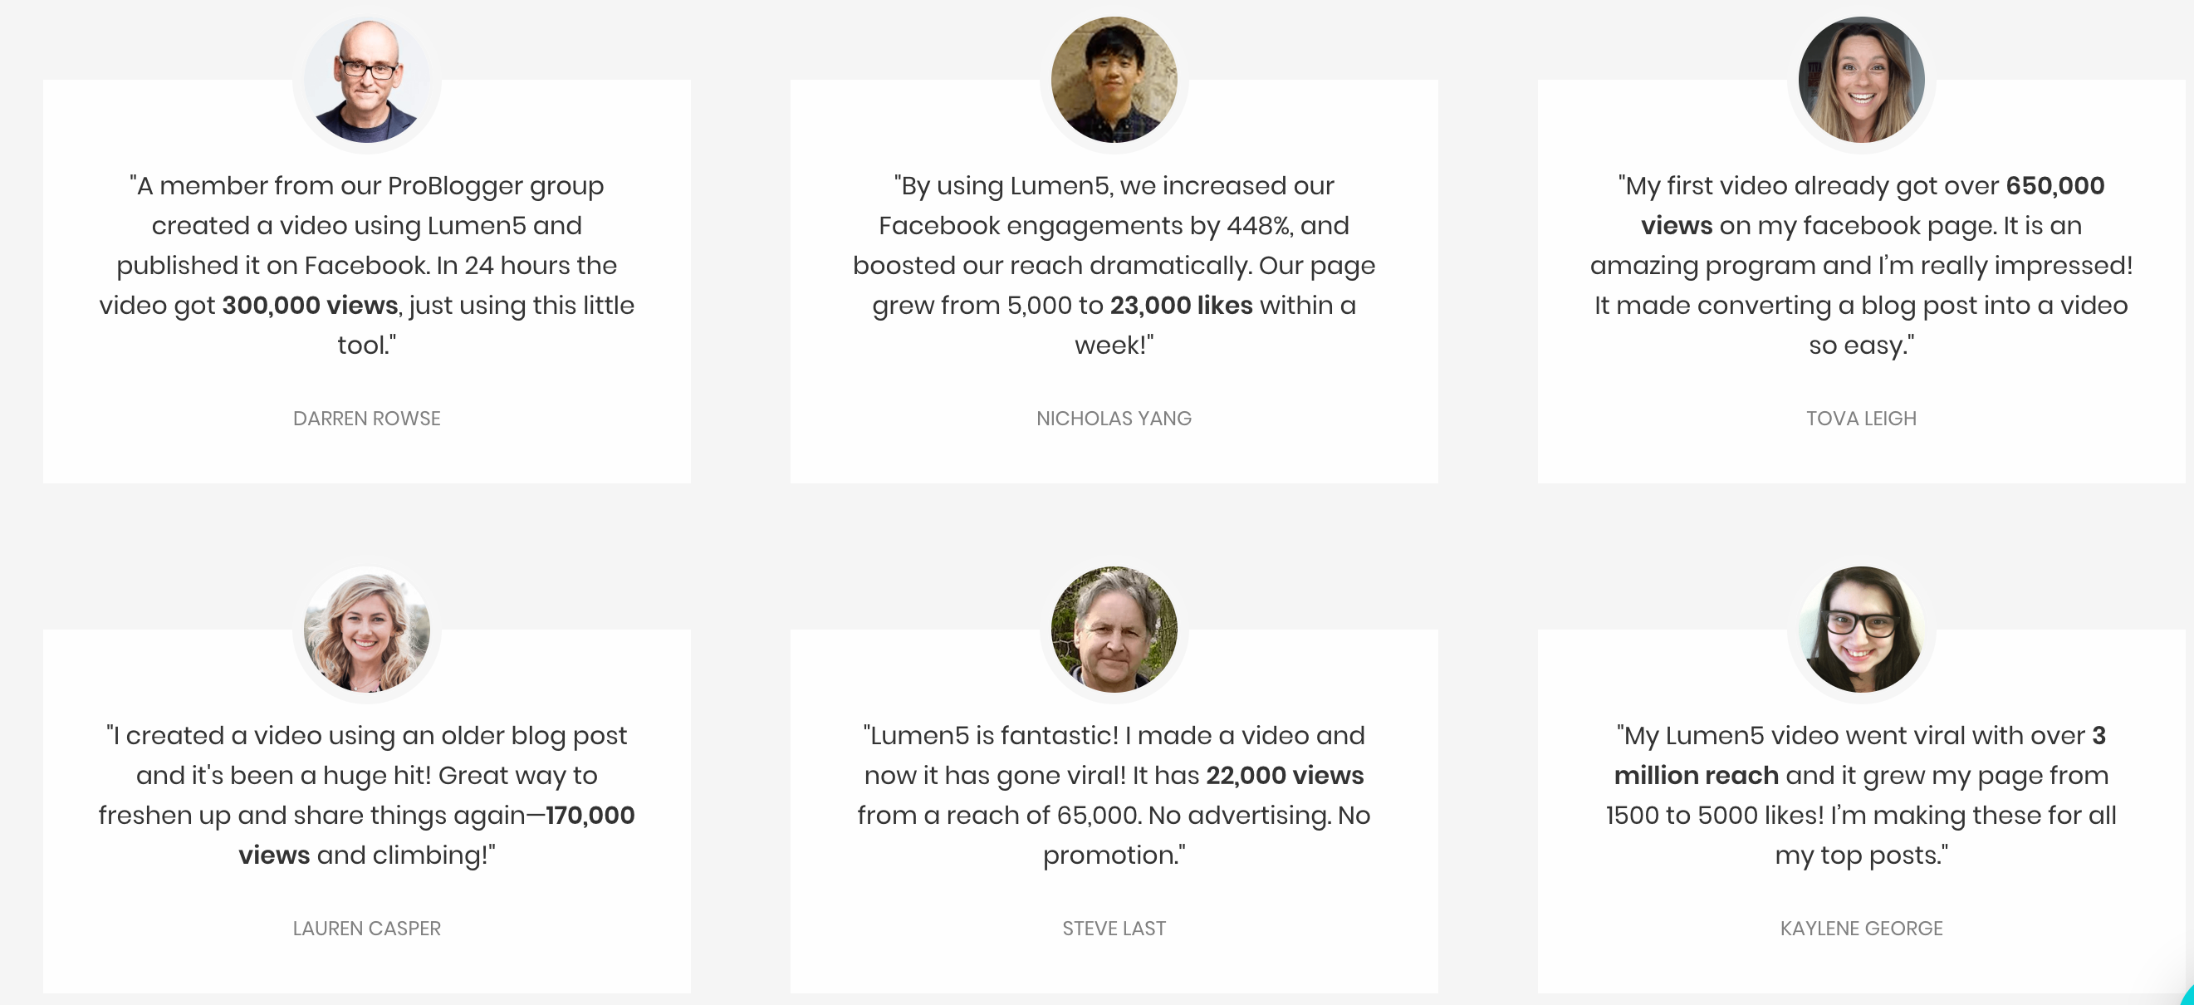Click Tova Leigh's profile photo

coord(1861,80)
